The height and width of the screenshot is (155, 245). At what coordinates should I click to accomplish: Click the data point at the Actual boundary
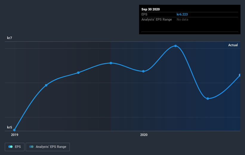pos(111,63)
